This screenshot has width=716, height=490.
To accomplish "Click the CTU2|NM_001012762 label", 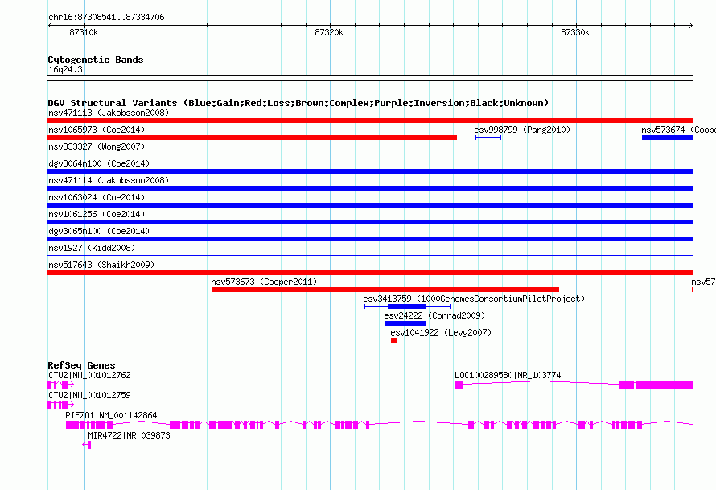I will click(89, 375).
